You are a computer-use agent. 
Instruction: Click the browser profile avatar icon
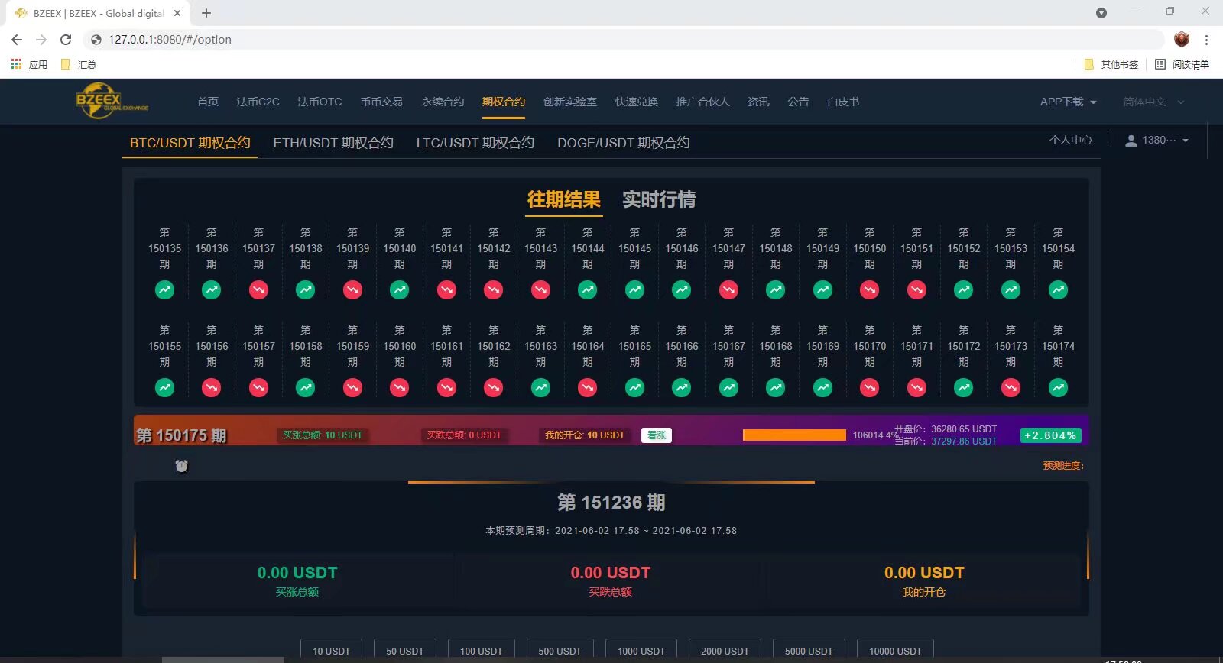pyautogui.click(x=1182, y=40)
